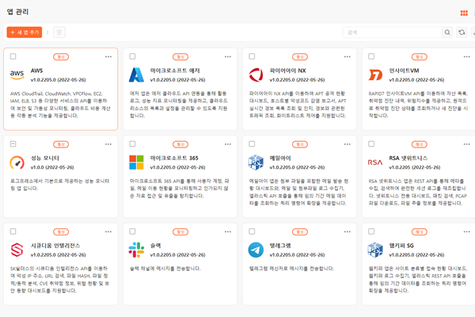This screenshot has width=475, height=317.
Task: Click the 성능 모니터 app title
Action: point(45,158)
